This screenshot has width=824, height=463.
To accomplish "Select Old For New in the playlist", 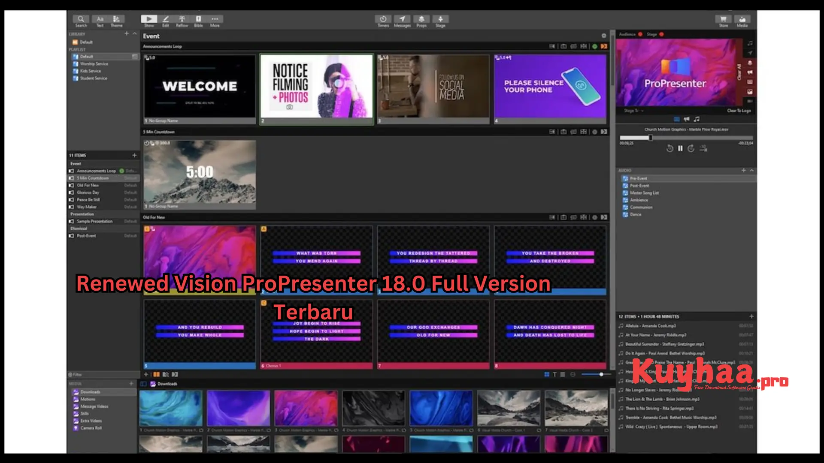I will pos(103,186).
